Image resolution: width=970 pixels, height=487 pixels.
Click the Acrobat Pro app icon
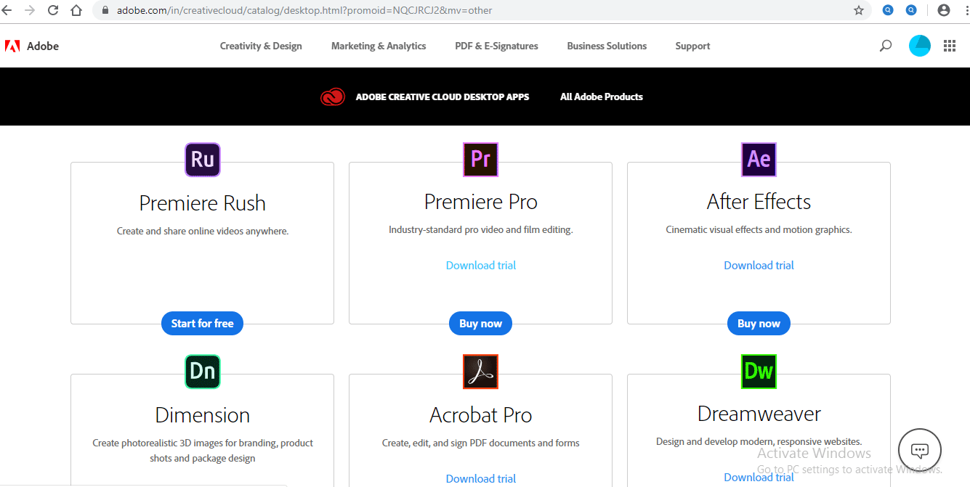coord(480,372)
